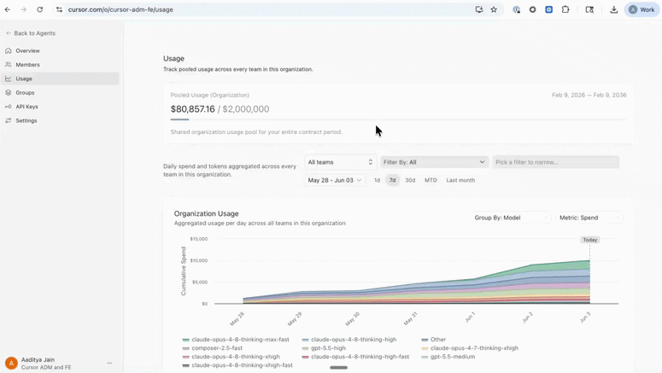The image size is (662, 373).
Task: Click the Jun 3 axis label
Action: tap(585, 318)
